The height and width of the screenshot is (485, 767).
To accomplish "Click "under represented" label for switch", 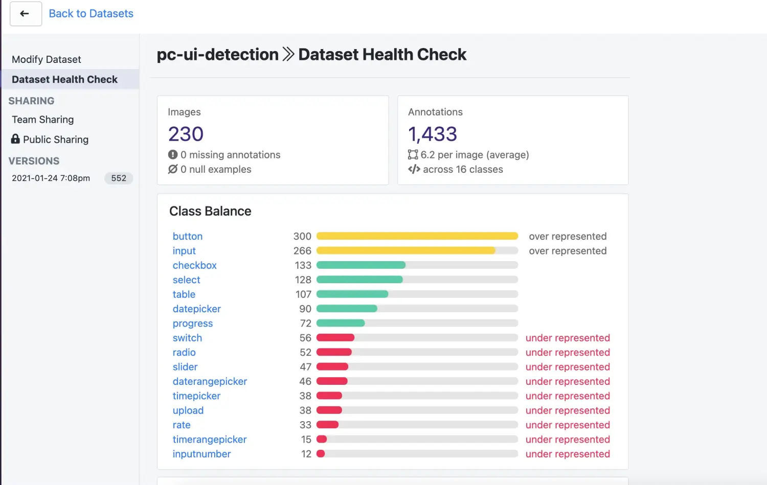I will click(568, 338).
